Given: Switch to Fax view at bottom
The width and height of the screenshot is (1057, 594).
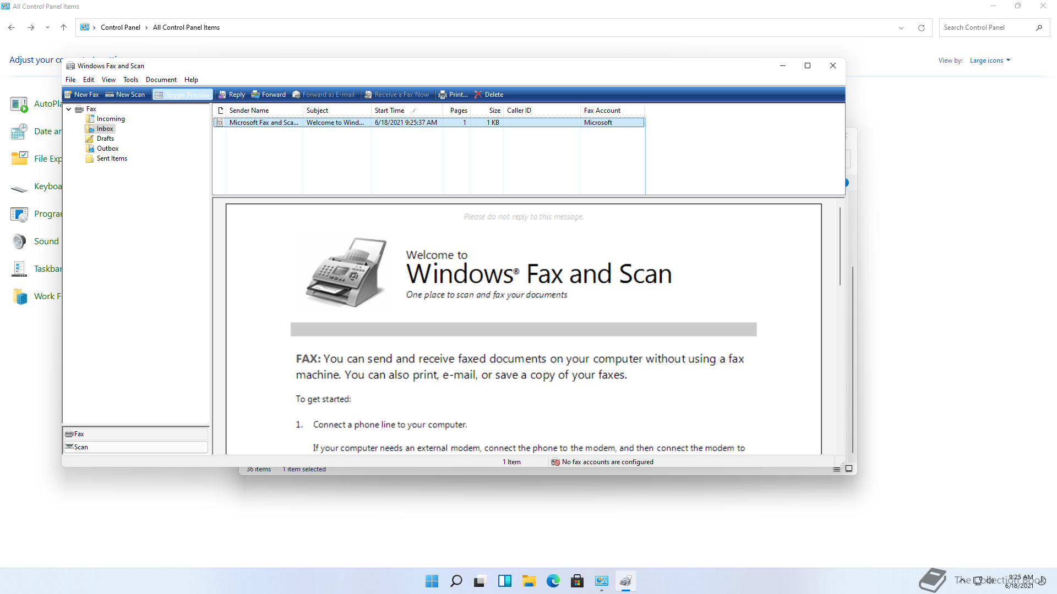Looking at the screenshot, I should 136,434.
